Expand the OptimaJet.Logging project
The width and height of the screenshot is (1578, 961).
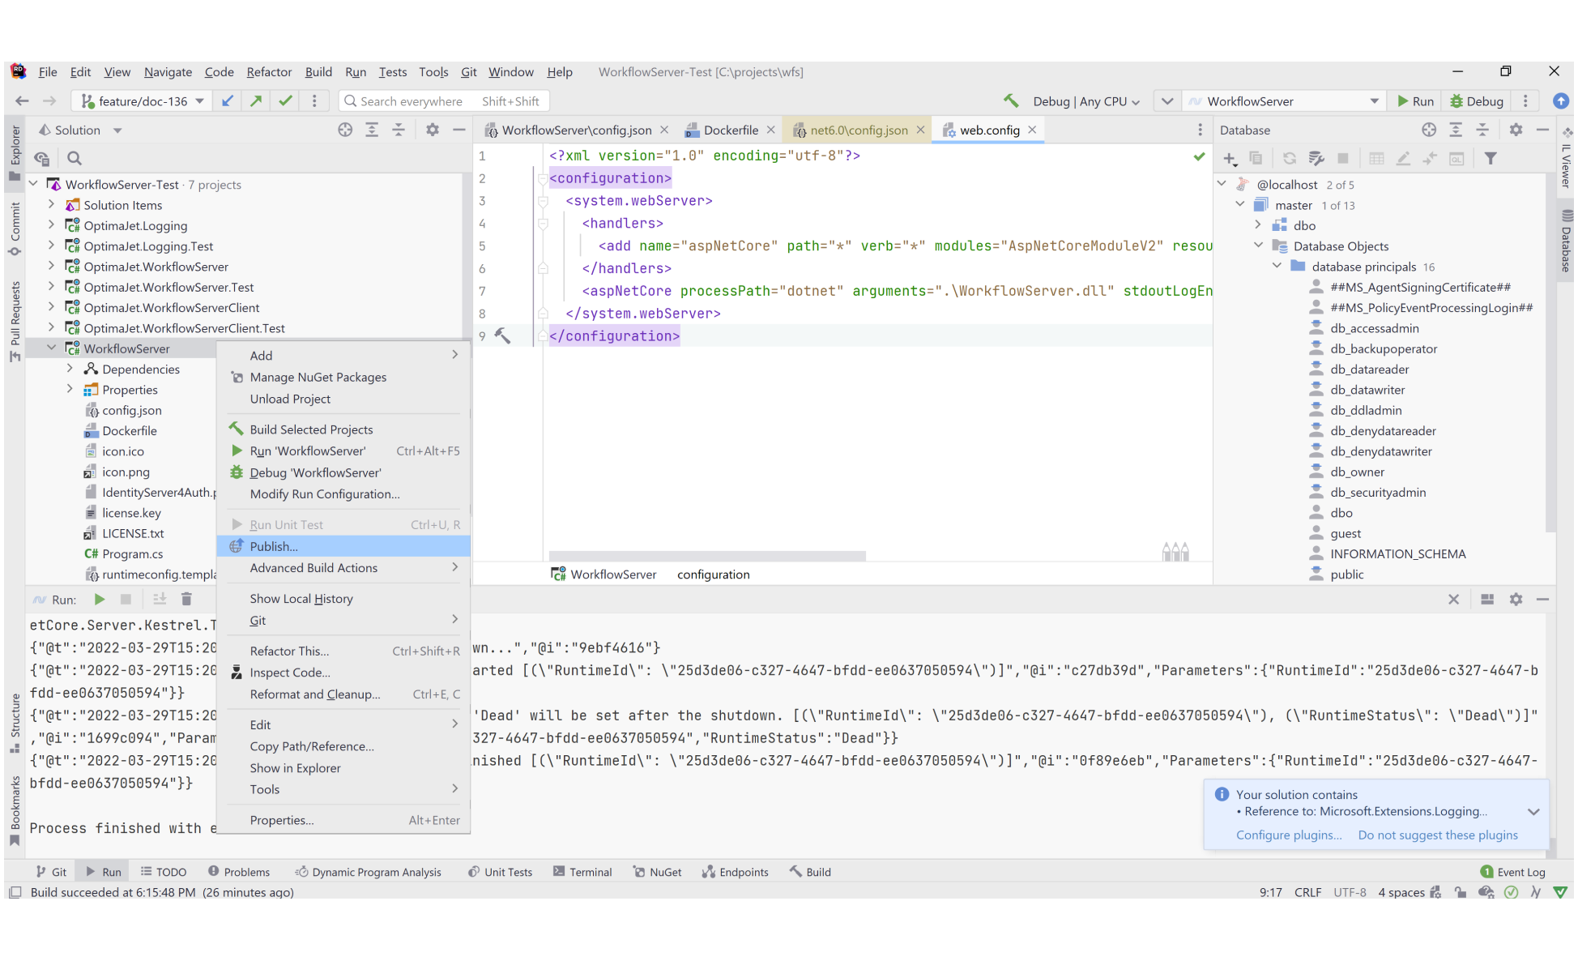coord(52,225)
